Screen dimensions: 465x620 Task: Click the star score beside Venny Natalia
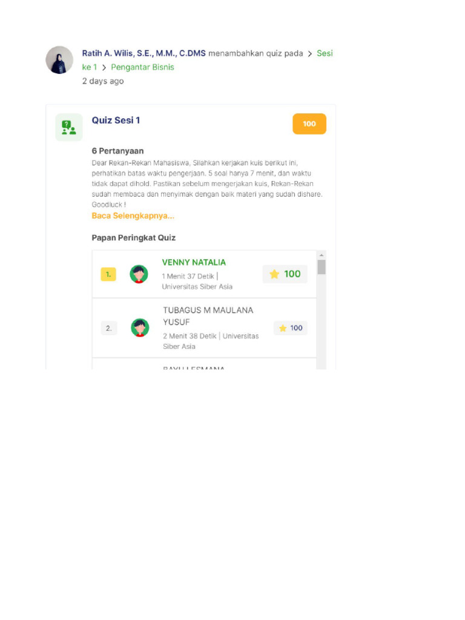pos(285,274)
